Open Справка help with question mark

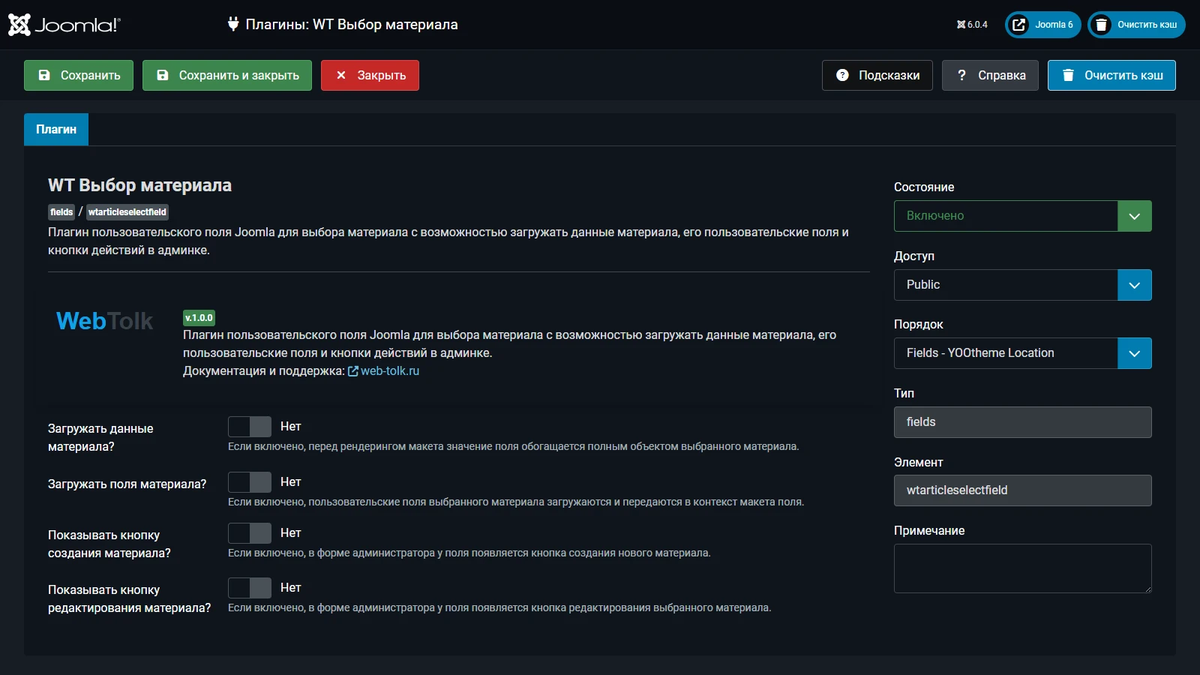click(x=990, y=75)
